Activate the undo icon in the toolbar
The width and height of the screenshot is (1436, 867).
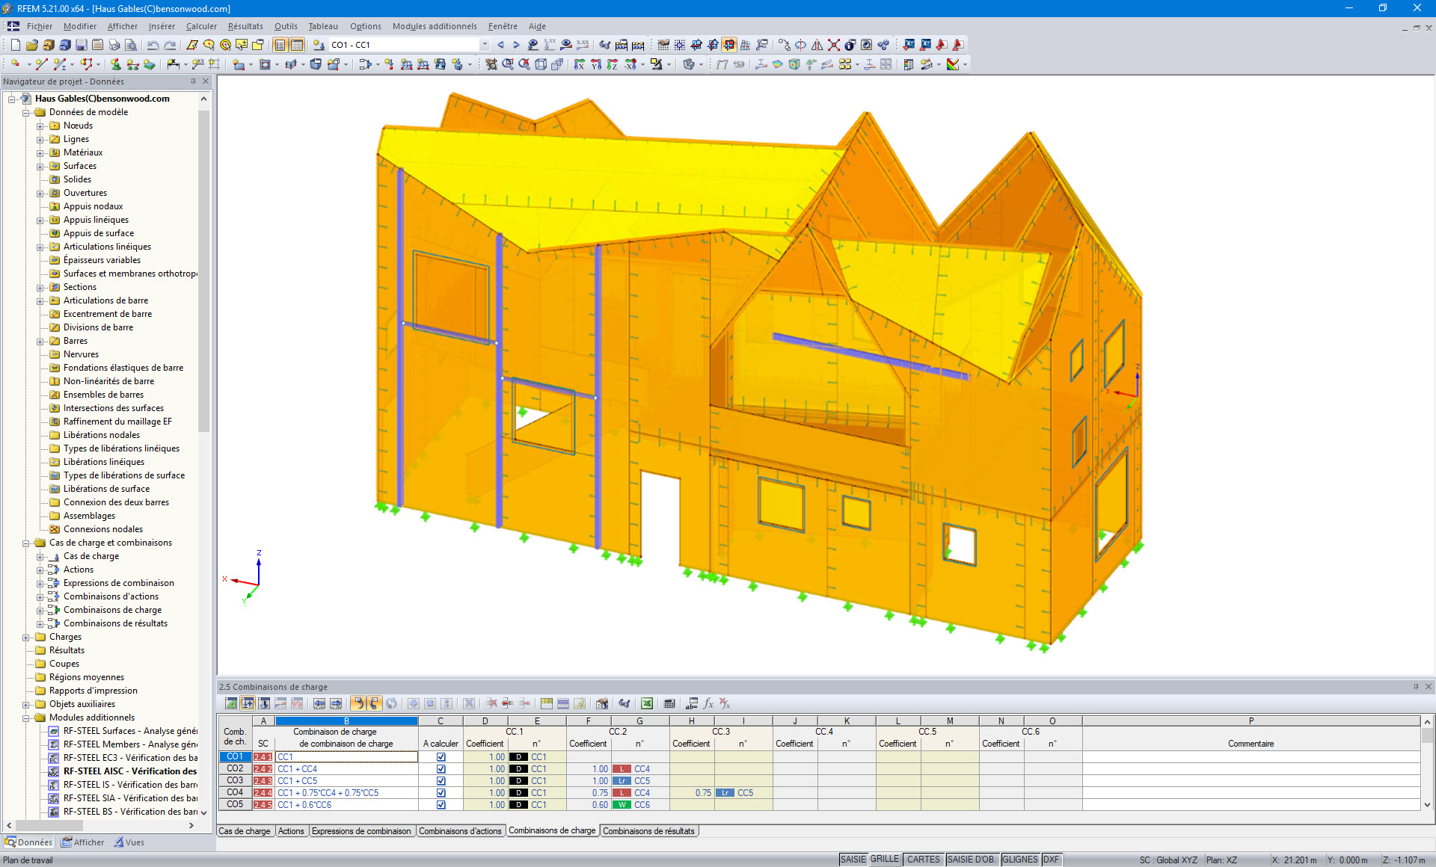(x=153, y=45)
